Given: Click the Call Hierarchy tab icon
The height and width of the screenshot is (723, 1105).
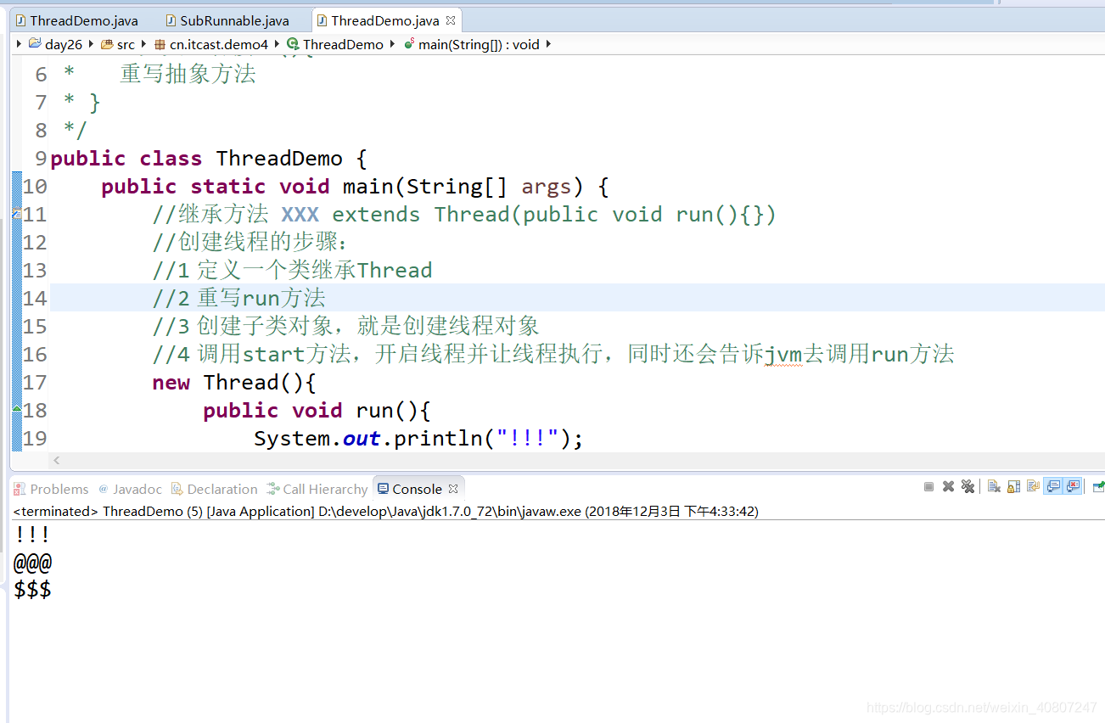Looking at the screenshot, I should [x=272, y=489].
